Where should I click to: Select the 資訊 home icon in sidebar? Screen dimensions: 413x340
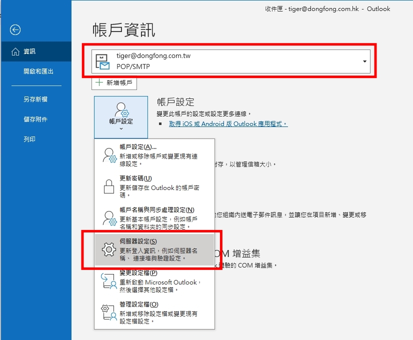[x=15, y=51]
